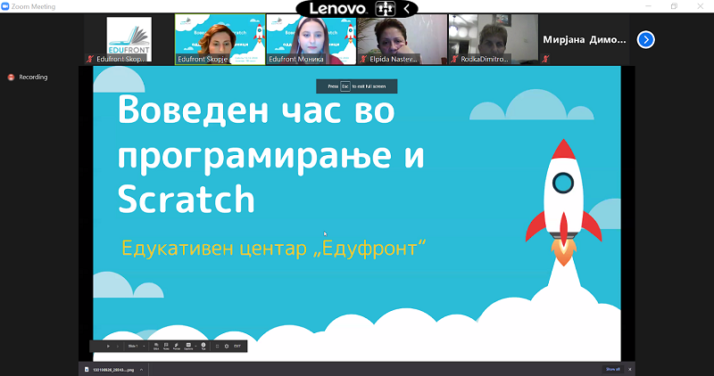Play the slideshow from the presentation toolbar
The height and width of the screenshot is (376, 714).
pos(109,346)
